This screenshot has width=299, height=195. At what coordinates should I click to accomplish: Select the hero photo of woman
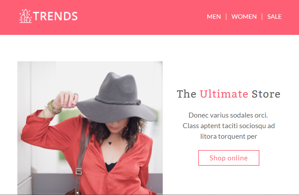coord(90,128)
